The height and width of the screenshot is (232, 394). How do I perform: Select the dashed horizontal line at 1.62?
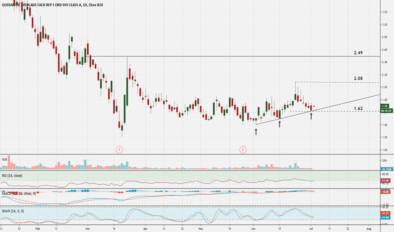coord(334,111)
